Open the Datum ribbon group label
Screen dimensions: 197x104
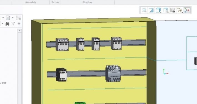(x=55, y=2)
